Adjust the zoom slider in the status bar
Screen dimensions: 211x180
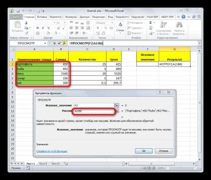click(x=181, y=168)
